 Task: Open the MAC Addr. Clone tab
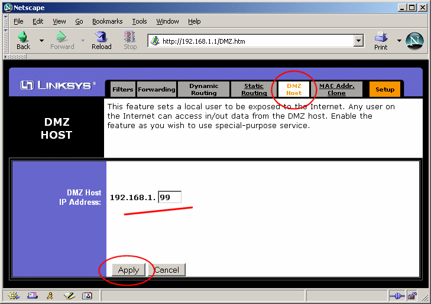337,89
